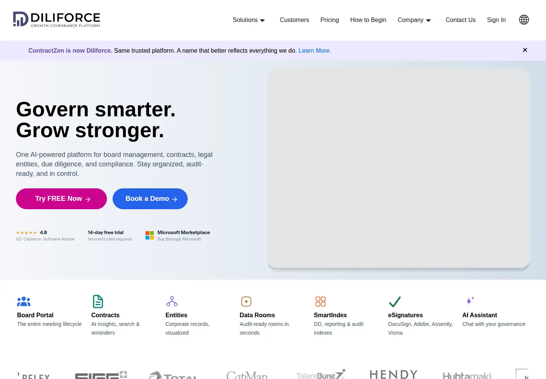Open the AI Assistant title link
This screenshot has width=546, height=379.
(480, 315)
